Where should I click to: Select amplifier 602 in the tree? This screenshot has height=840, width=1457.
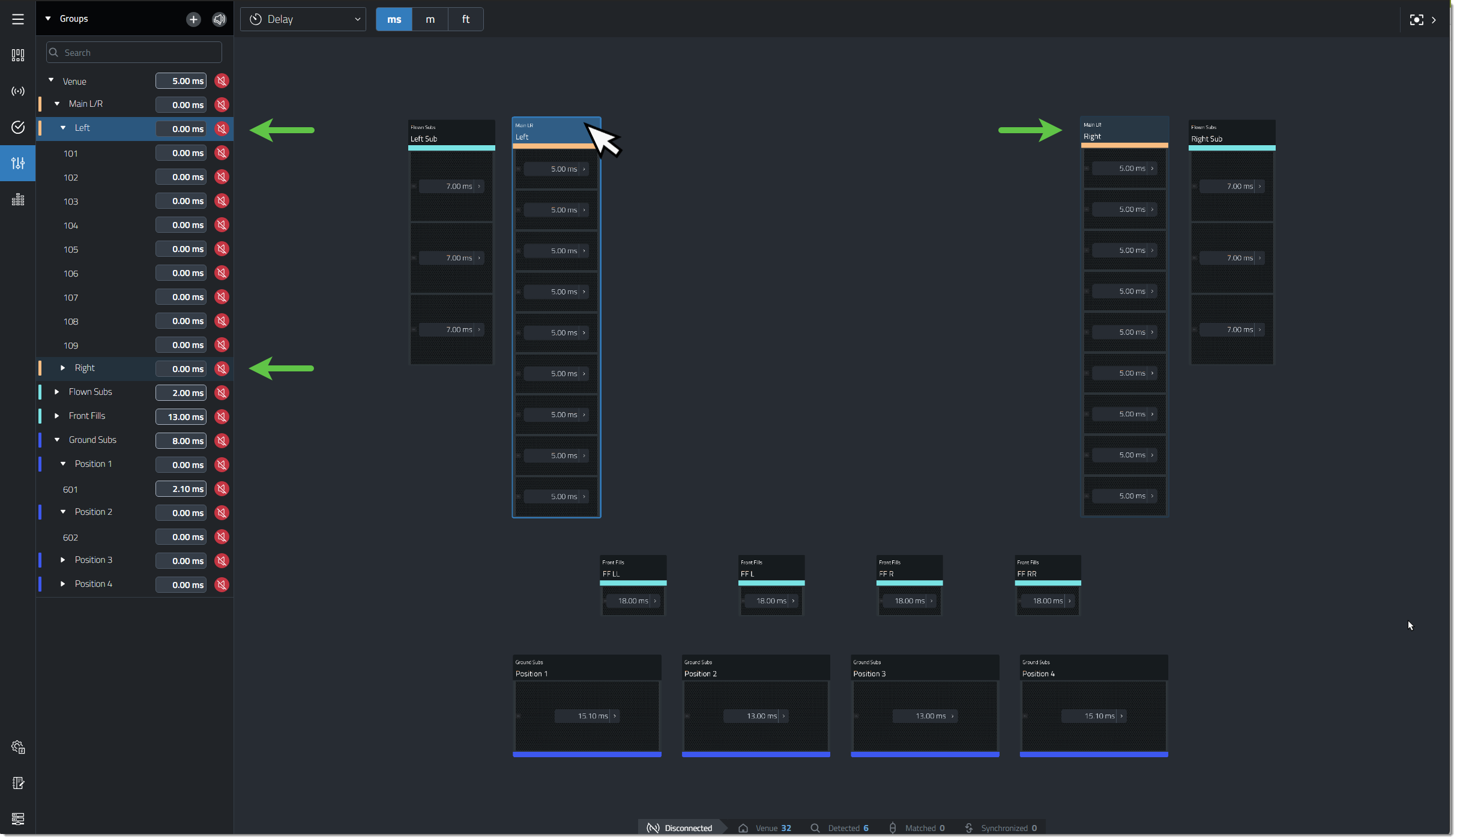click(x=71, y=538)
